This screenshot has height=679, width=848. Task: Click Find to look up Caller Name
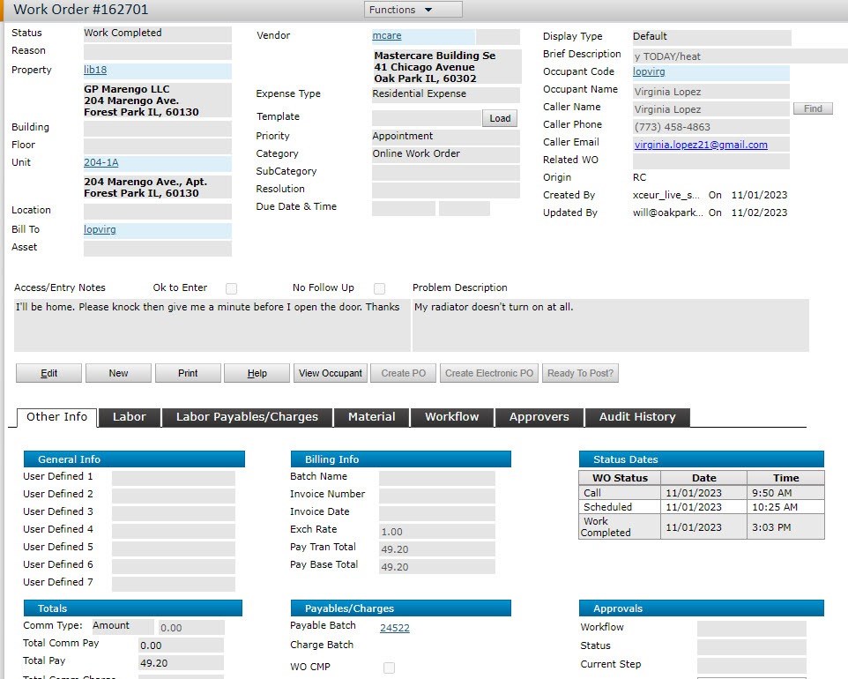(812, 108)
